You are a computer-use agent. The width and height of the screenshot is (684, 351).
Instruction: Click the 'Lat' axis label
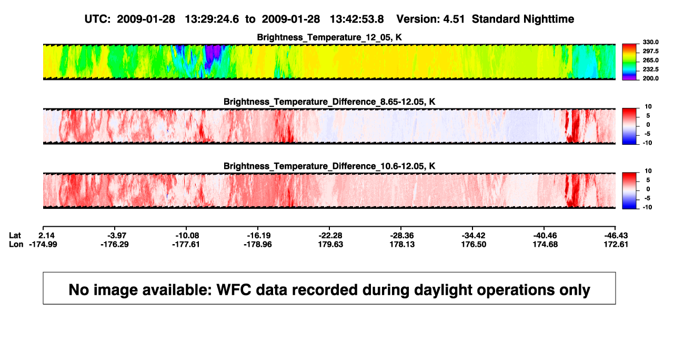point(15,235)
